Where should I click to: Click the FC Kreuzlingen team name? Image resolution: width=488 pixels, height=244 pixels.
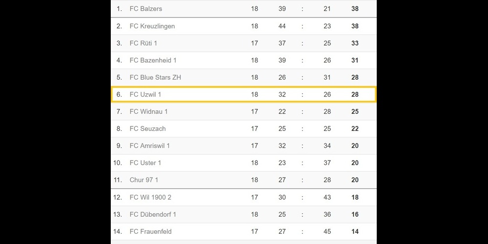pos(152,26)
